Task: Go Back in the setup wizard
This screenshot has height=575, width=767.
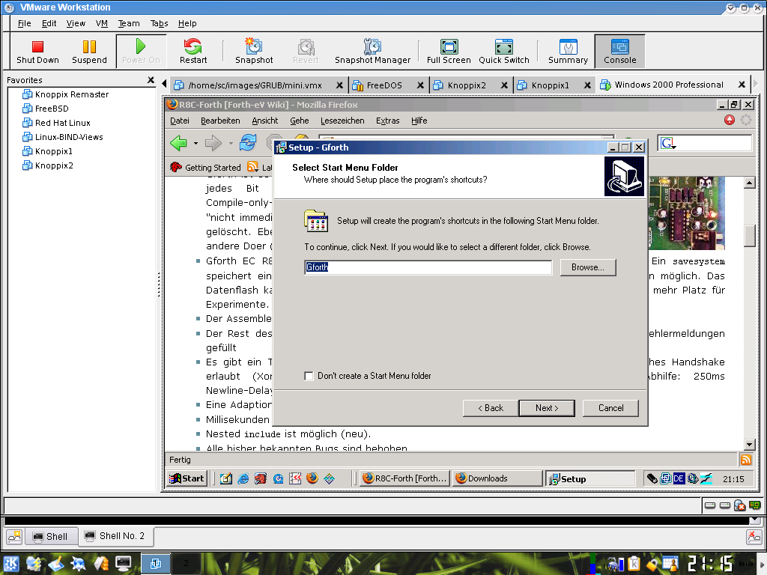Action: point(491,408)
